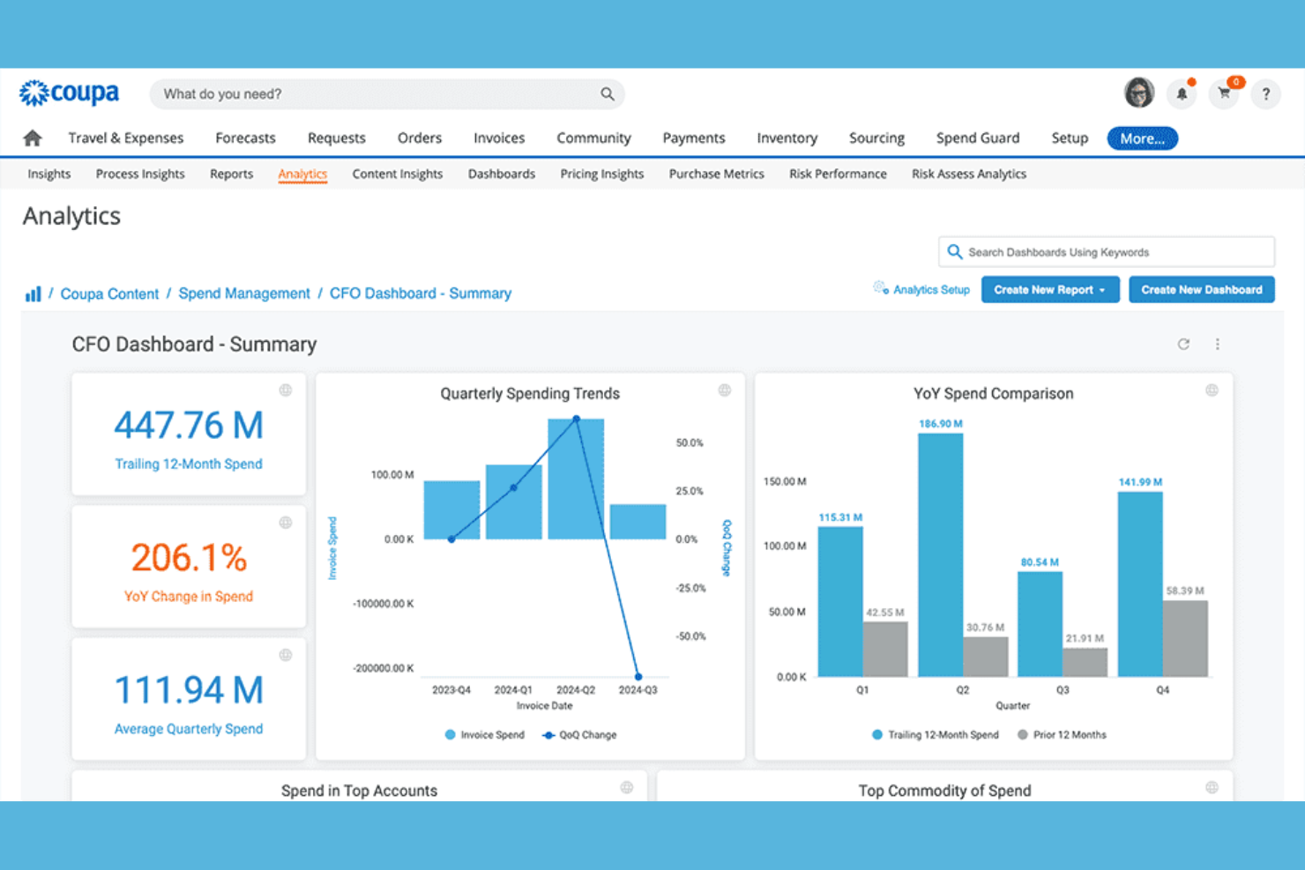Open the user profile avatar
Viewport: 1305px width, 870px height.
pyautogui.click(x=1139, y=93)
